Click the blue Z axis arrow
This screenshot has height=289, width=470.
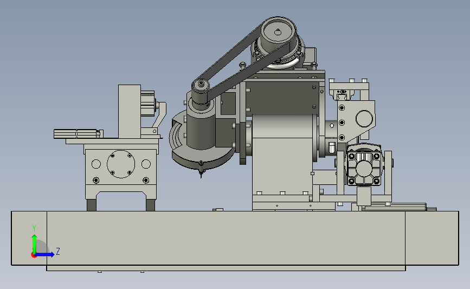[x=45, y=254]
